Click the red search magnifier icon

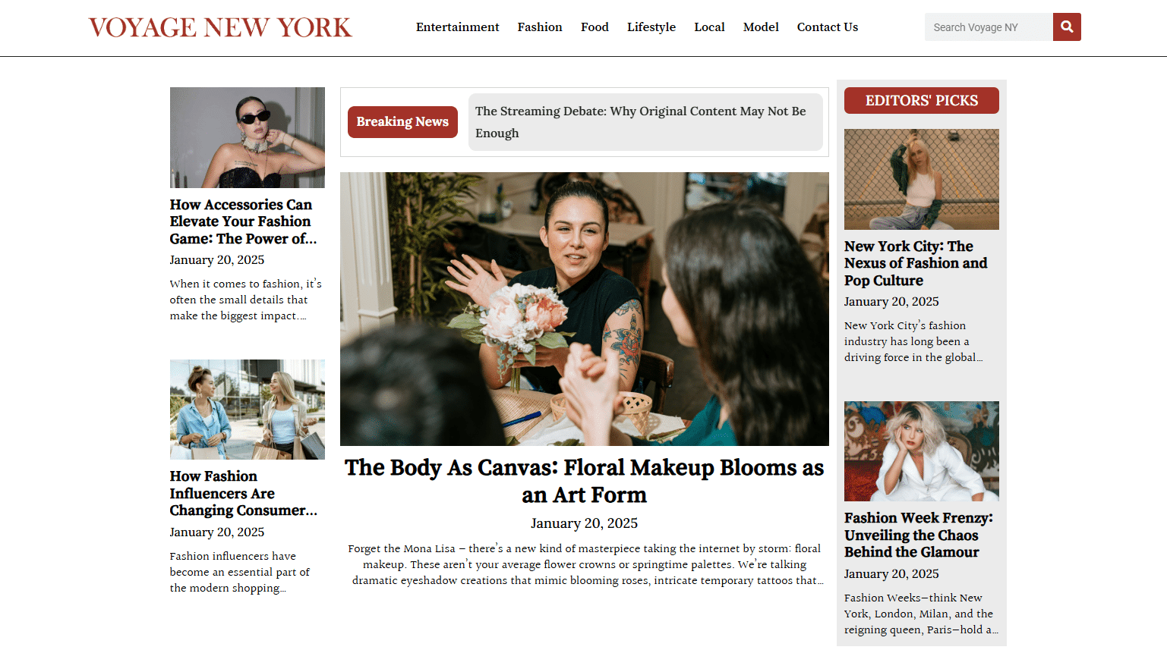click(1067, 27)
